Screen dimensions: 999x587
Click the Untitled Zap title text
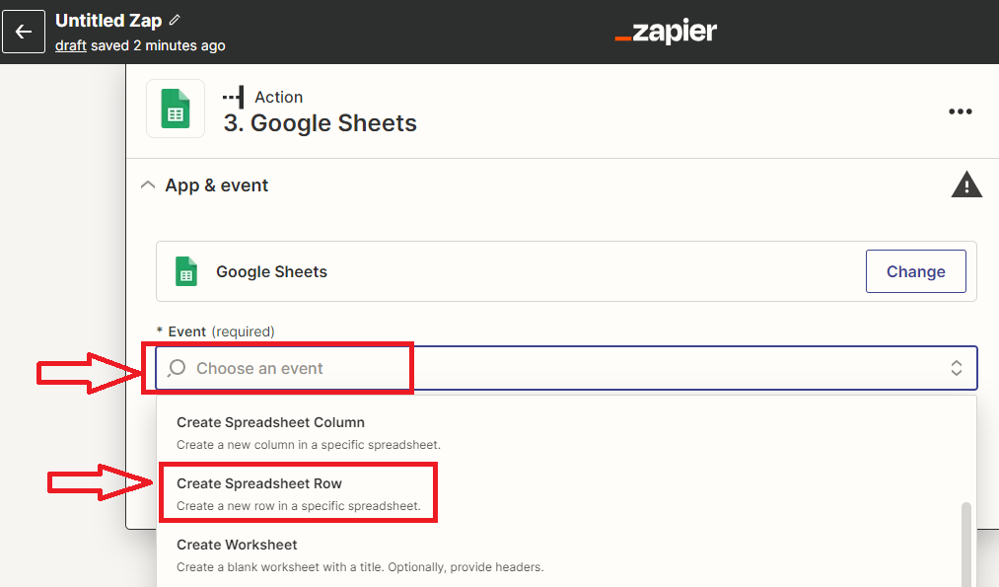[108, 21]
